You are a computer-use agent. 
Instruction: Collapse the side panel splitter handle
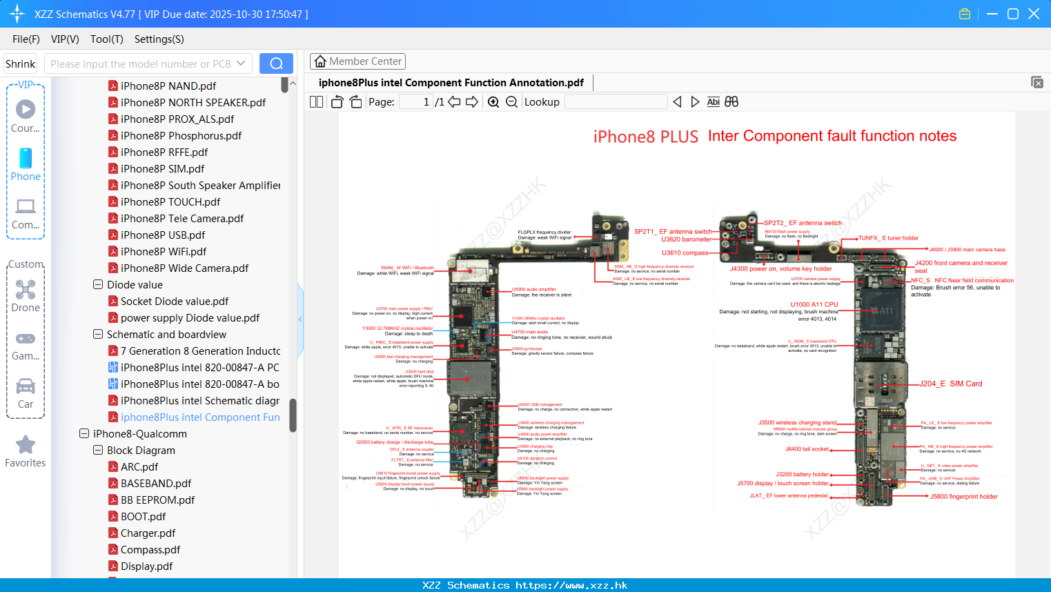click(300, 319)
